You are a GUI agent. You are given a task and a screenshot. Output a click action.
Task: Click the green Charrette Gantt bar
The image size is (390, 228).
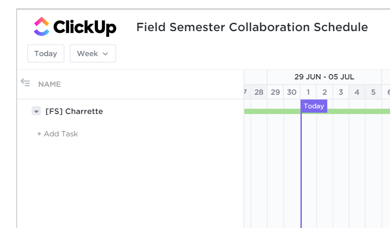(x=272, y=111)
